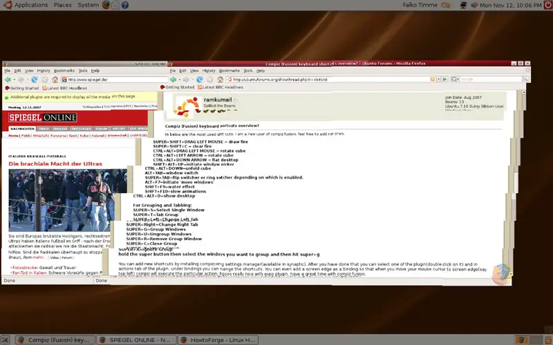553x345 pixels.
Task: Reload the Ubuntu Forums page
Action: pyautogui.click(x=200, y=79)
